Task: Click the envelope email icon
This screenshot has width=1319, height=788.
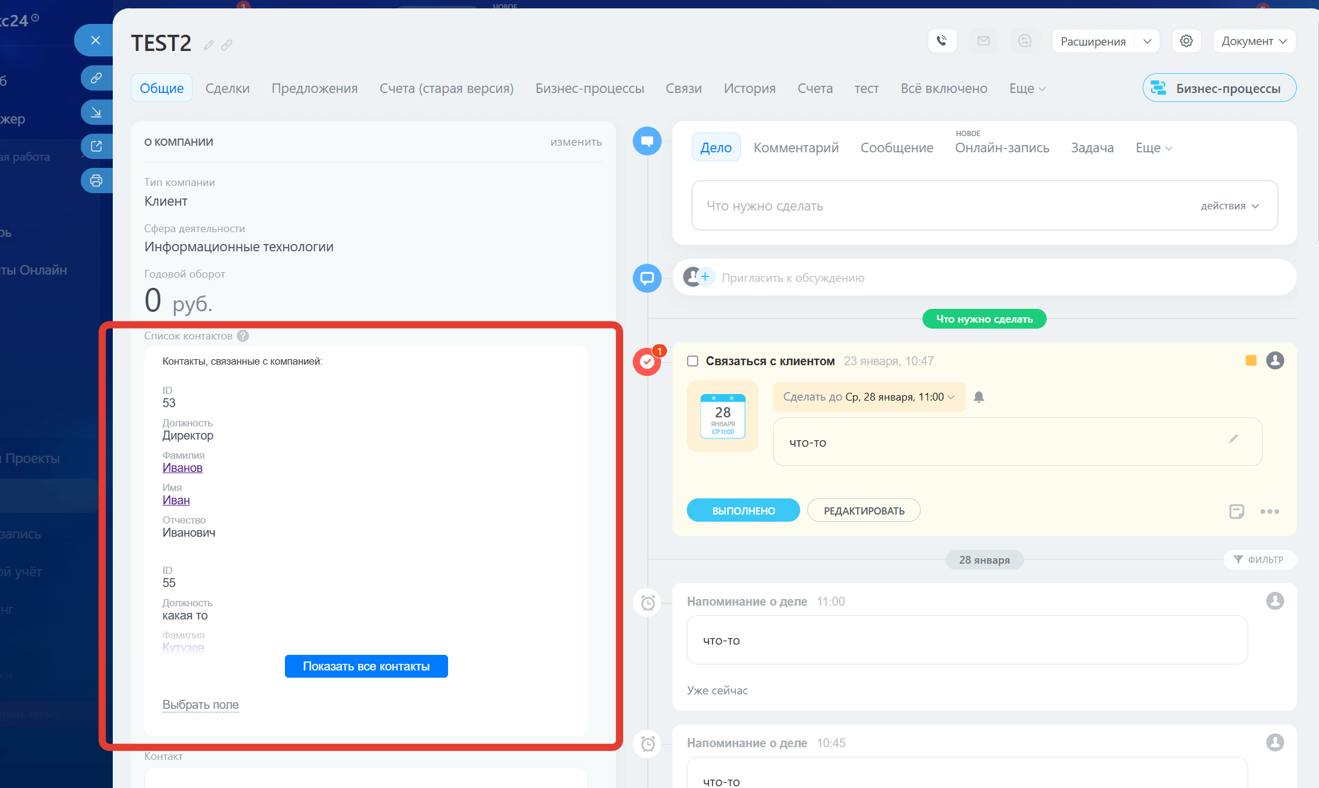Action: coord(983,41)
